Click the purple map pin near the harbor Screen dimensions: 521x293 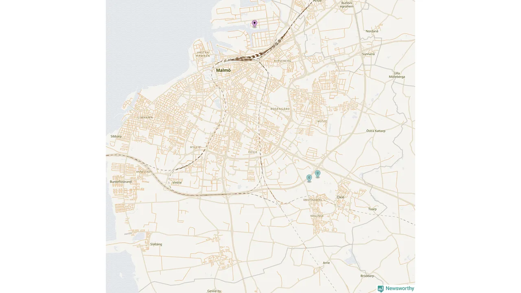tap(255, 24)
